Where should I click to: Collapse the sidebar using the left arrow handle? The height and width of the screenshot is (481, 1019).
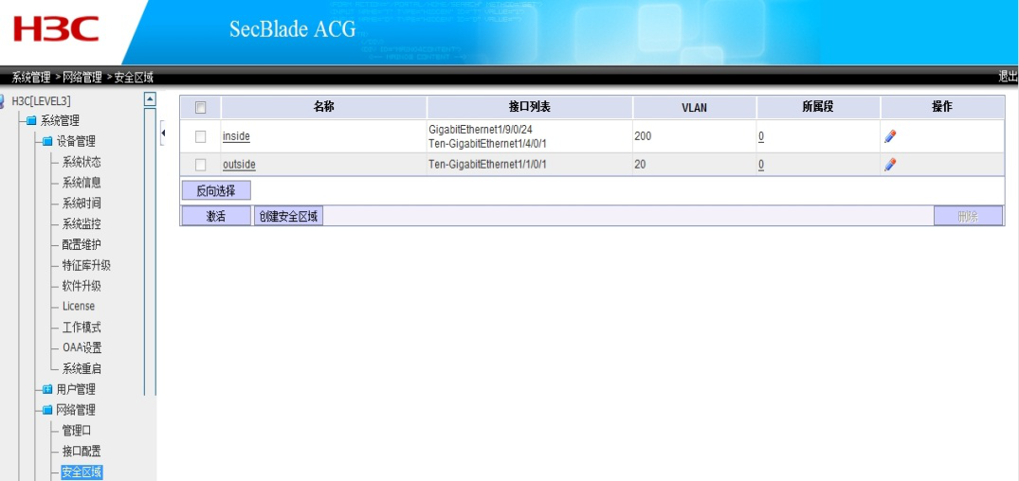pos(162,134)
